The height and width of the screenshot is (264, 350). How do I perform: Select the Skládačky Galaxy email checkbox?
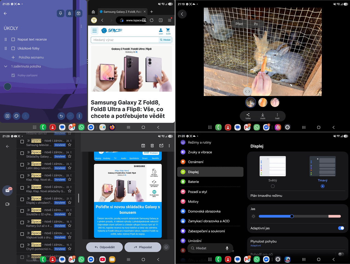pyautogui.click(x=22, y=153)
